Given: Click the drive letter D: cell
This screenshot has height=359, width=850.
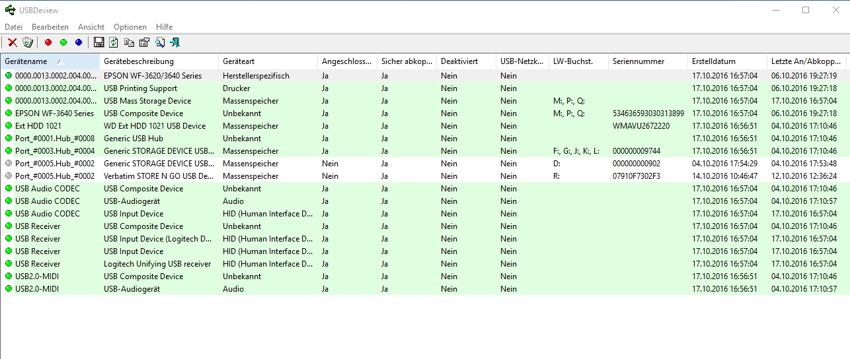Looking at the screenshot, I should pyautogui.click(x=557, y=164).
